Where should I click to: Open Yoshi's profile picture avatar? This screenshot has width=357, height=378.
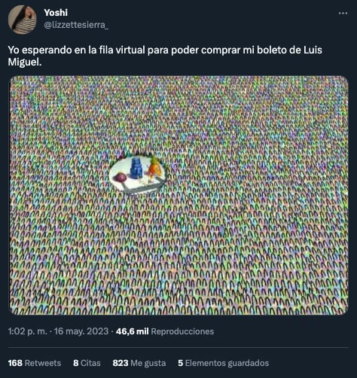(22, 20)
